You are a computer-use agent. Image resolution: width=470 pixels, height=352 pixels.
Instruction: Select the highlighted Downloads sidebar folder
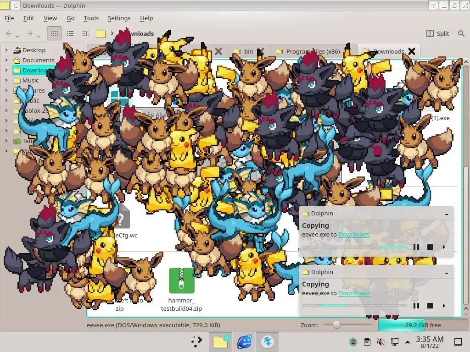pos(34,70)
